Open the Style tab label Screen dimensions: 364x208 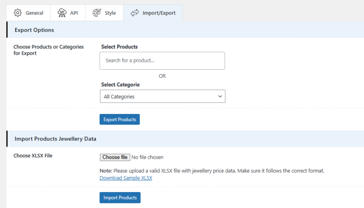(110, 13)
